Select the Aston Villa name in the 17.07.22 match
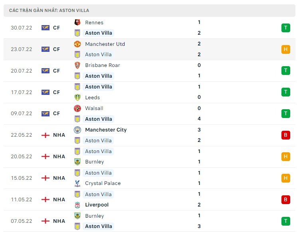297x232 pixels. click(x=99, y=87)
